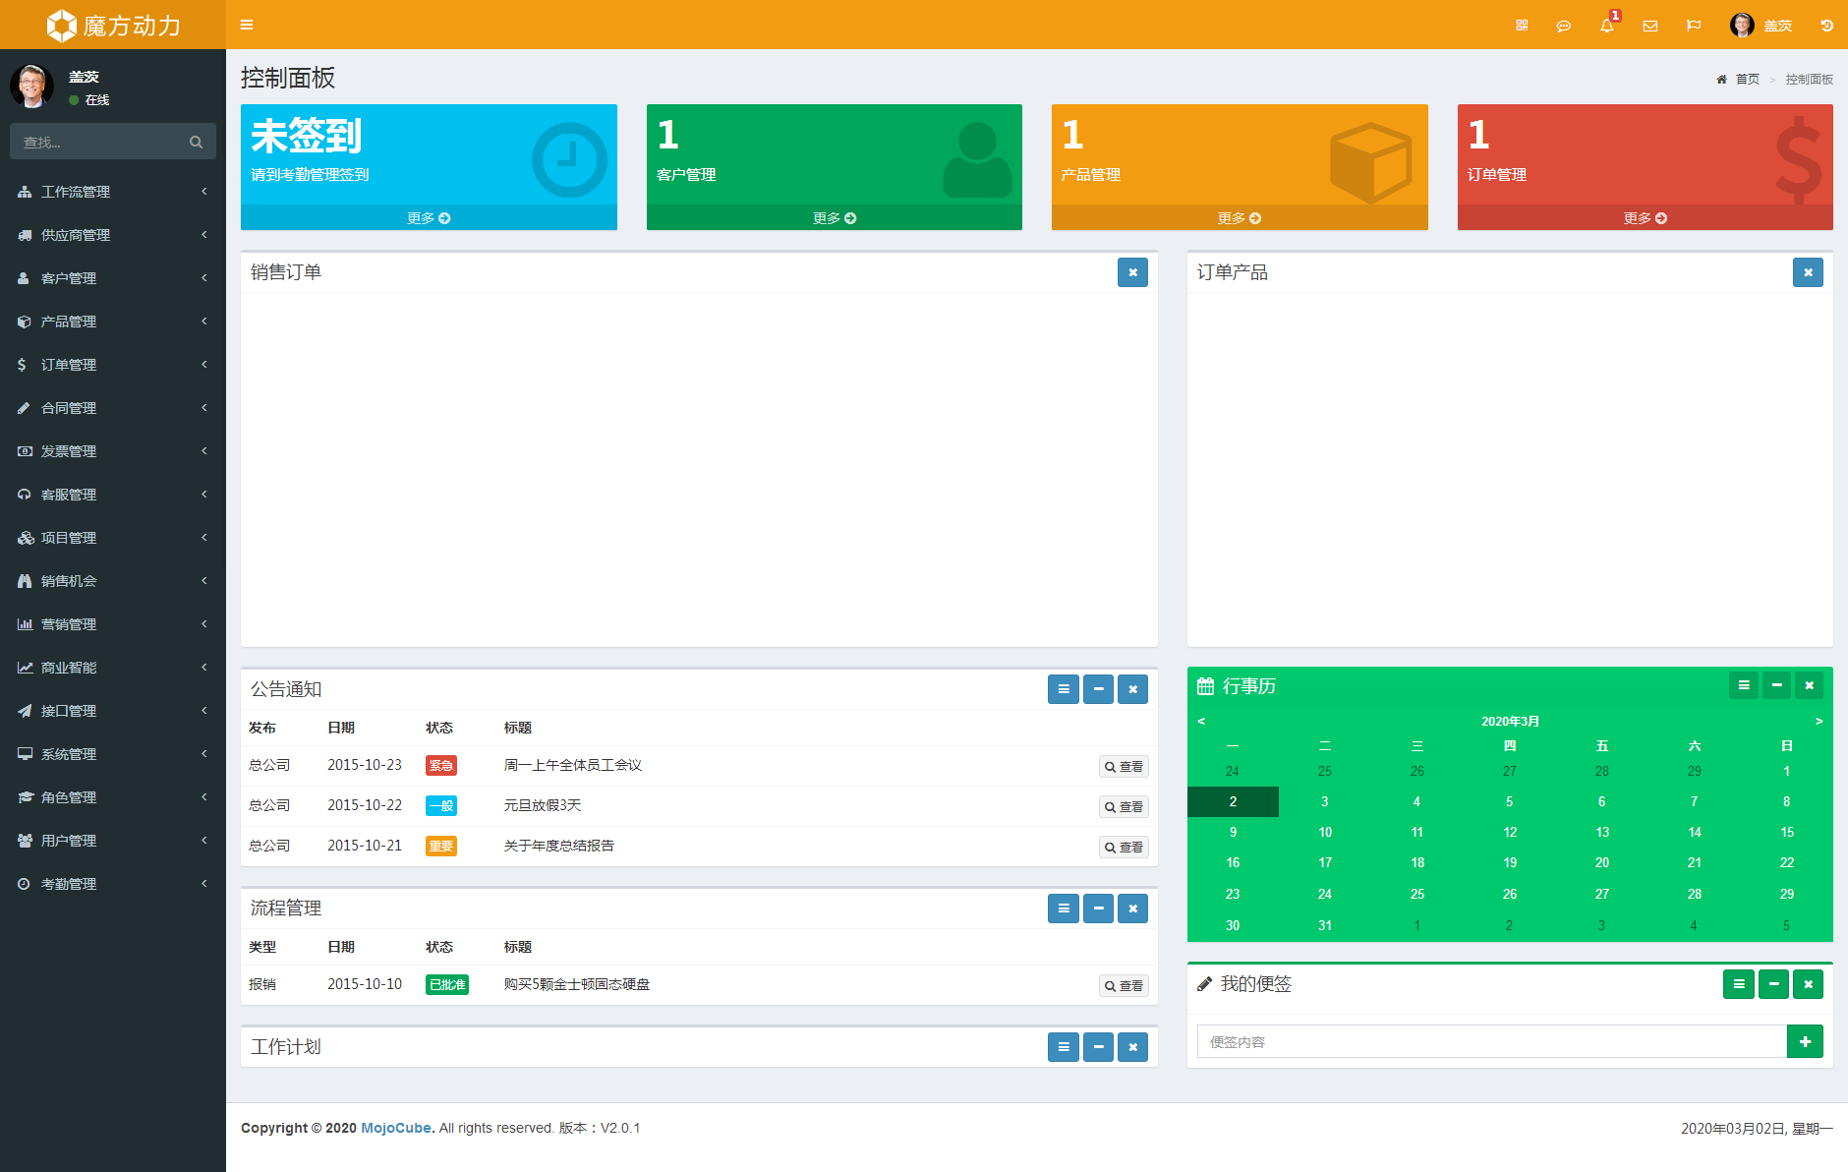Click the 首页 breadcrumb link
This screenshot has width=1848, height=1172.
tap(1747, 80)
